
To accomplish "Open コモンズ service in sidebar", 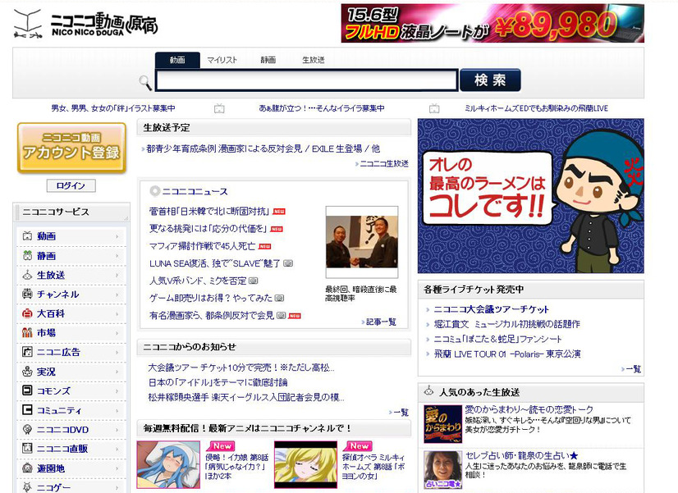I will click(x=71, y=390).
